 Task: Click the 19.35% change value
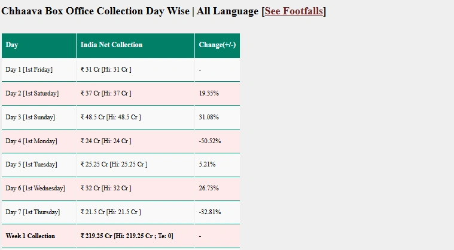tap(209, 94)
